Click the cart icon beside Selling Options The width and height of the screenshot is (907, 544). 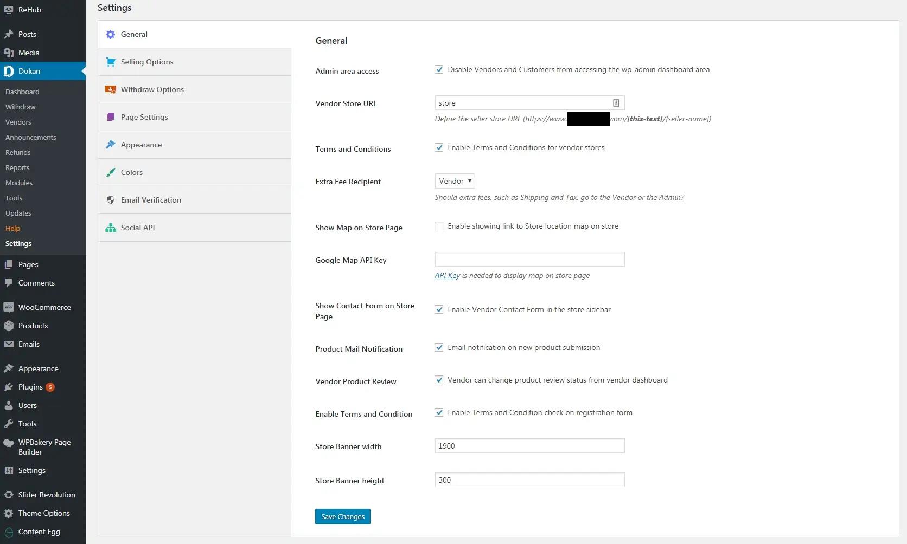pos(111,62)
